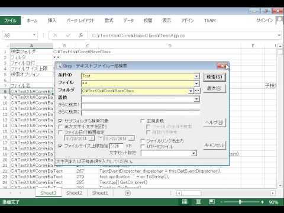This screenshot has height=213, width=284.
Task: Select cell A1 検索フォルダ
Action: [31, 51]
